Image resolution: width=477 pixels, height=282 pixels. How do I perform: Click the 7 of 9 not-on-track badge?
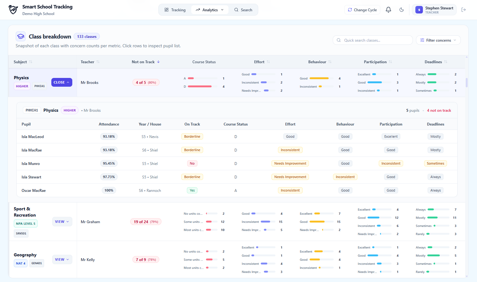click(146, 260)
